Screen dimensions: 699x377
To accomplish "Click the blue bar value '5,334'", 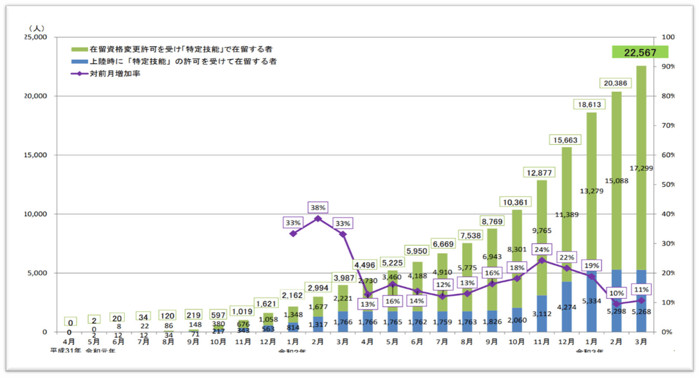I will coord(591,301).
